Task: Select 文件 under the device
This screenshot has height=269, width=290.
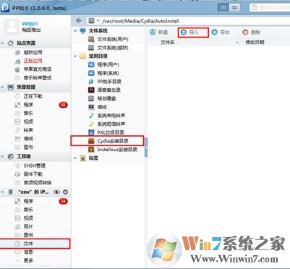Action: [x=35, y=244]
